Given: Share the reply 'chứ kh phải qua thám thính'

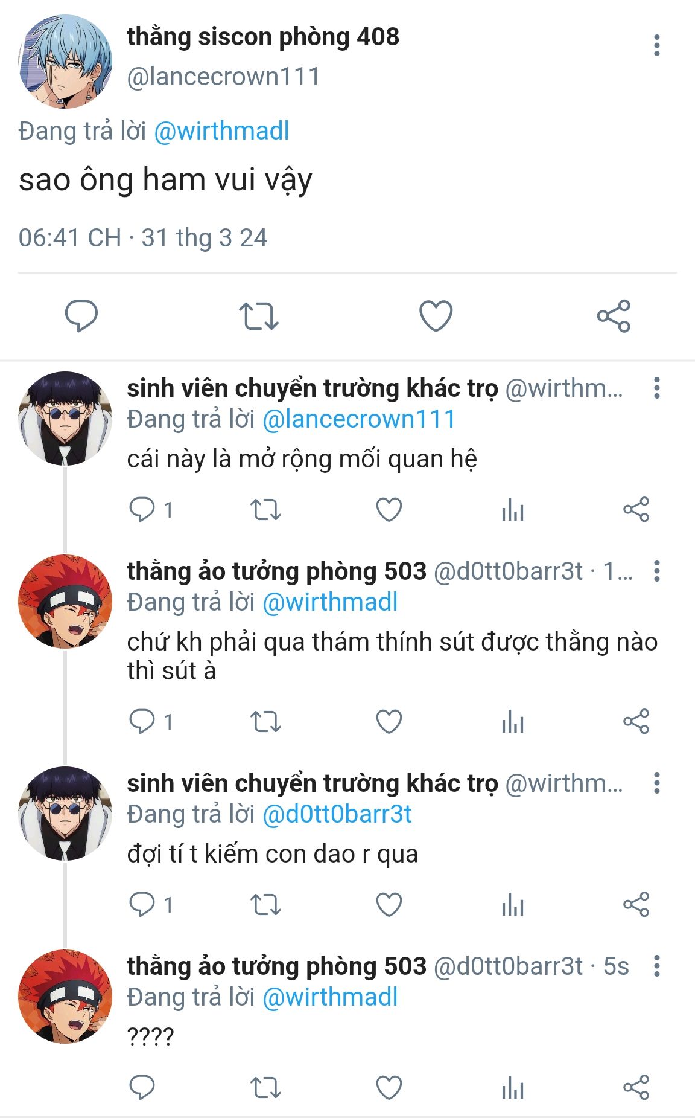Looking at the screenshot, I should 636,722.
